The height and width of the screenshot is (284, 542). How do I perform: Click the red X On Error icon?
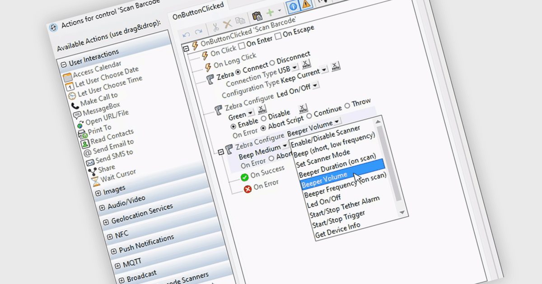point(248,189)
